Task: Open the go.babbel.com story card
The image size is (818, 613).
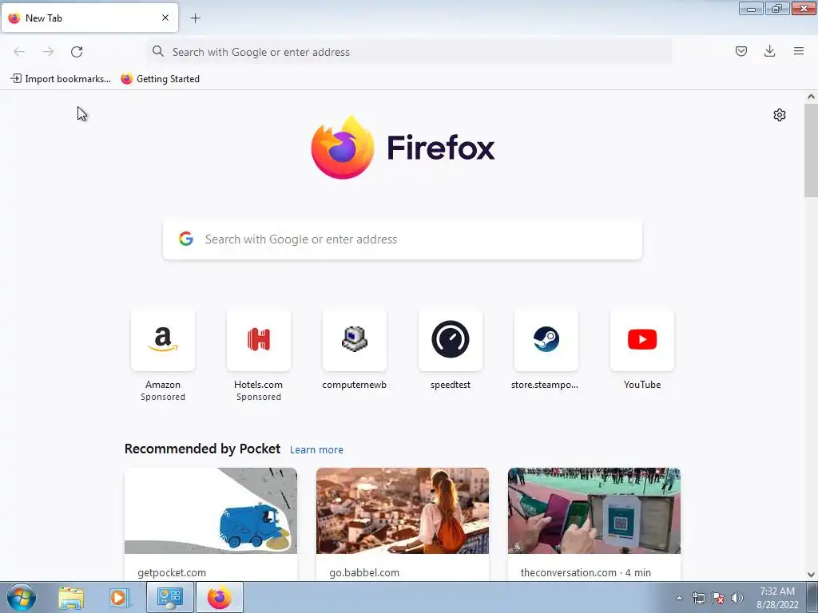Action: point(403,524)
